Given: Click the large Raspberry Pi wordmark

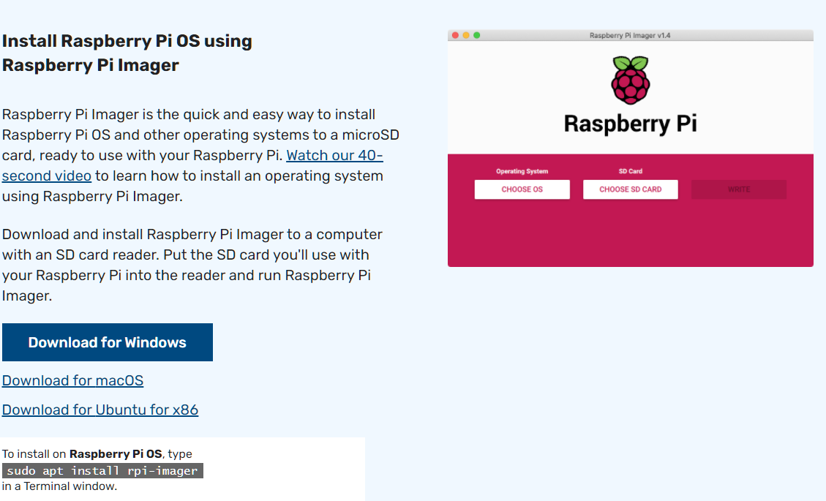Looking at the screenshot, I should pos(631,124).
